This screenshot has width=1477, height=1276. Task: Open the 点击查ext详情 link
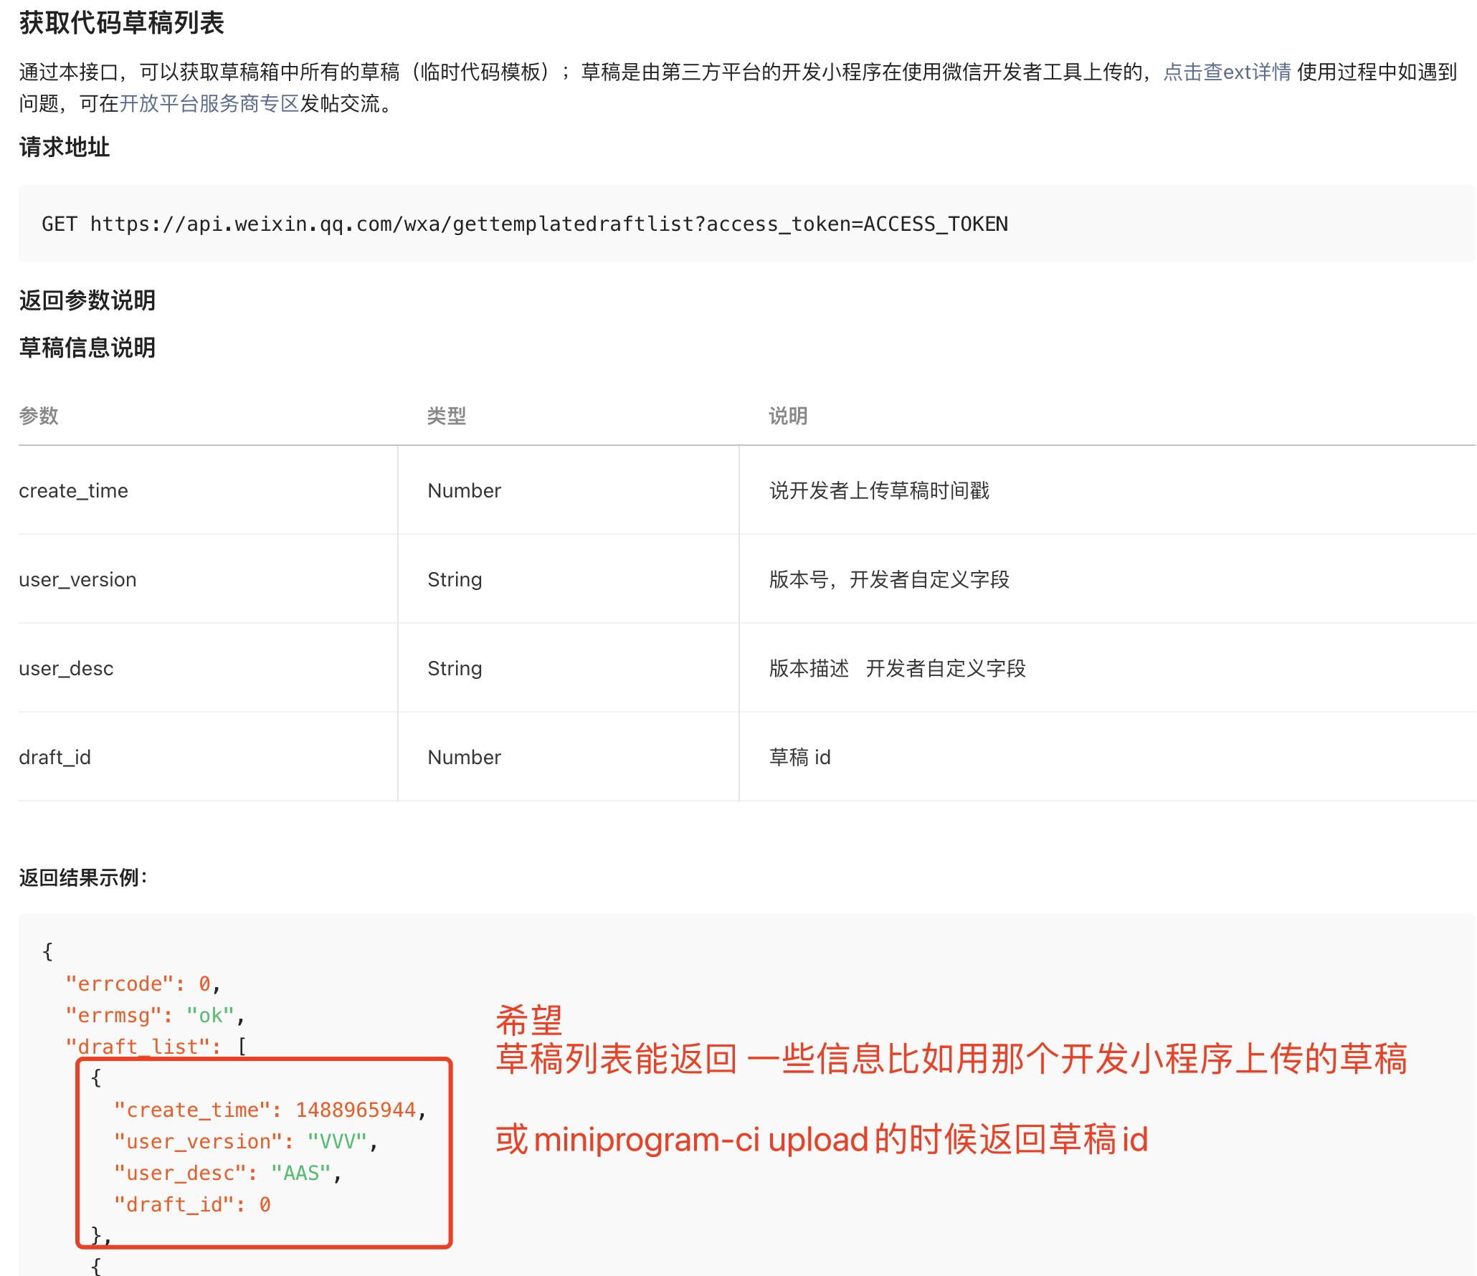[x=1226, y=72]
